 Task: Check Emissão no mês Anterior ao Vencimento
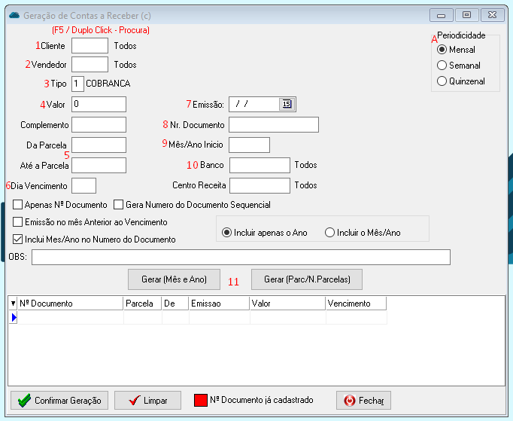(x=18, y=222)
